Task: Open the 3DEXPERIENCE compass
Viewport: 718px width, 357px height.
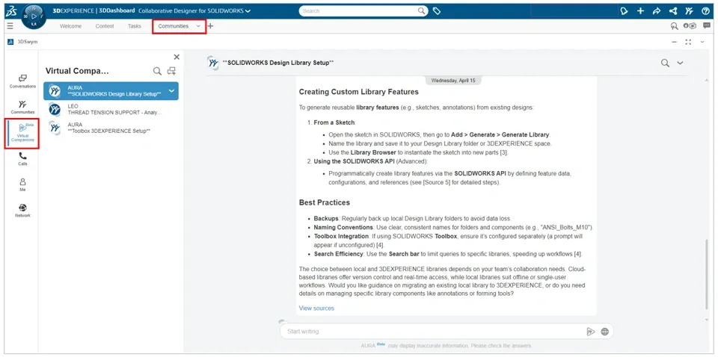Action: coord(34,16)
